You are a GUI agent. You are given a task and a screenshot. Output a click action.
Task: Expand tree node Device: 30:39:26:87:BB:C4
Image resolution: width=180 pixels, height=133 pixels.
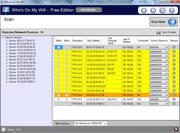tap(7, 82)
